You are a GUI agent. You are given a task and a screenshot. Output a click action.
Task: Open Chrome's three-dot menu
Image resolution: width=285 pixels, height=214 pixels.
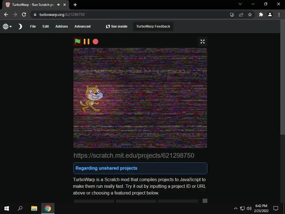(x=279, y=14)
